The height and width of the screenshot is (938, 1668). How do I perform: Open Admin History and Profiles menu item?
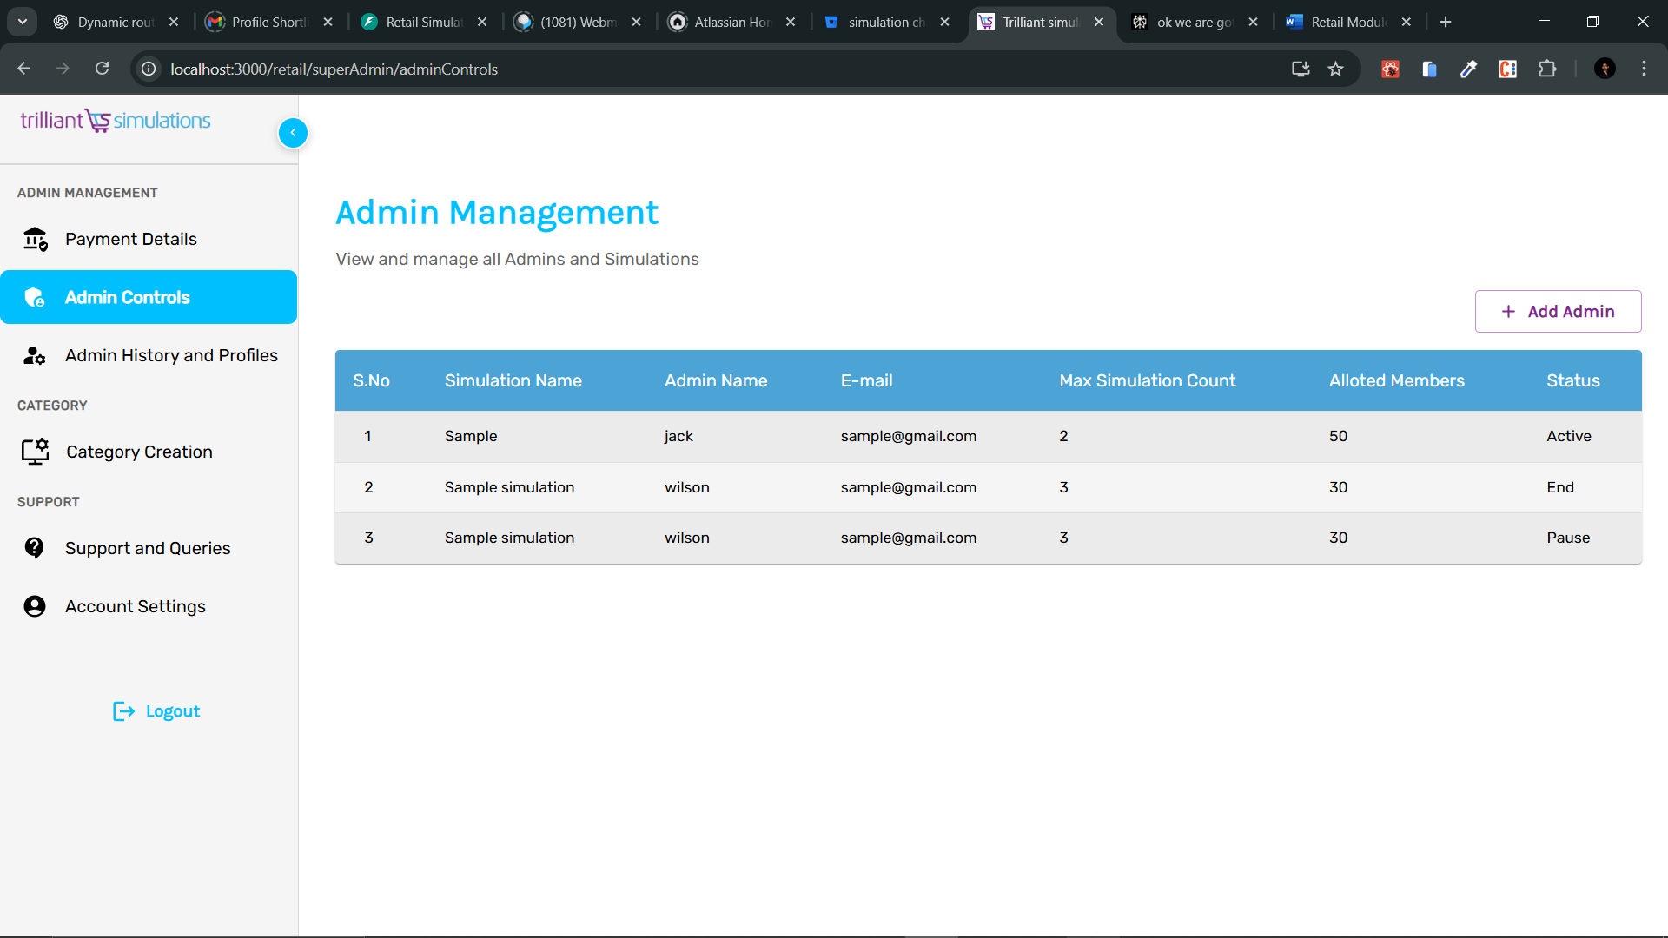coord(171,355)
